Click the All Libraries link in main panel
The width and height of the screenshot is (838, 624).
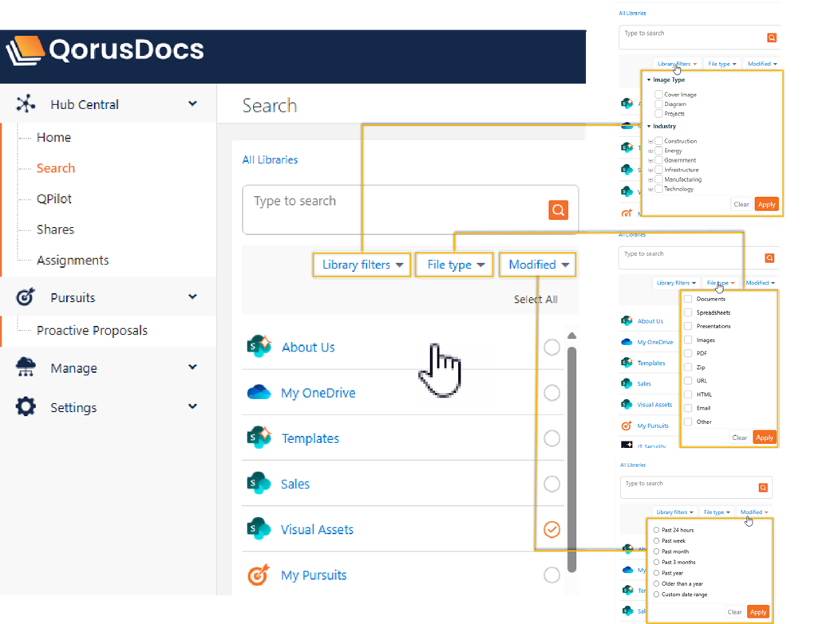click(x=270, y=159)
